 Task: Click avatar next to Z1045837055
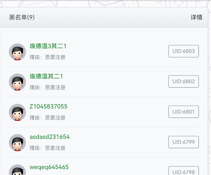[x=17, y=112]
